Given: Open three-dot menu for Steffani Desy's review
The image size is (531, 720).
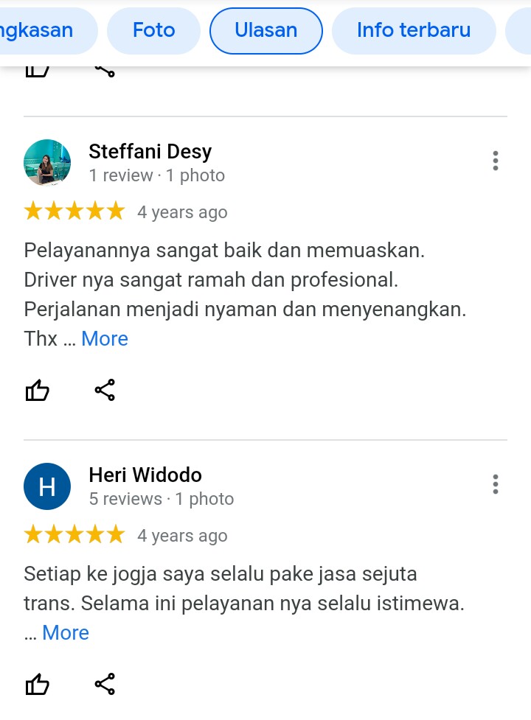Looking at the screenshot, I should [495, 161].
